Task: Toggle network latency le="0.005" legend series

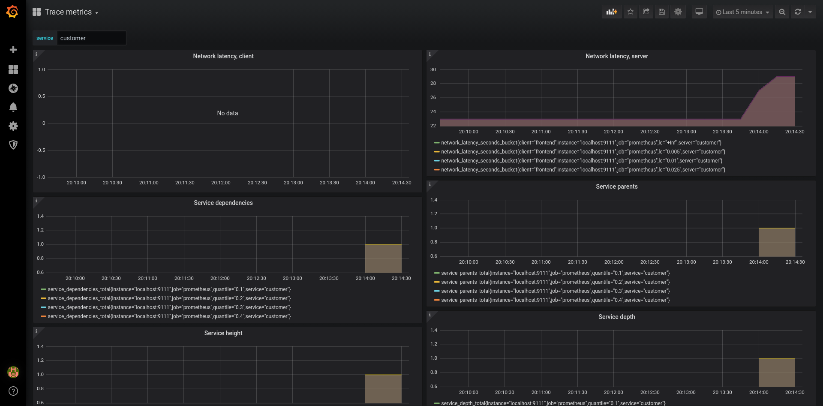Action: [x=583, y=152]
